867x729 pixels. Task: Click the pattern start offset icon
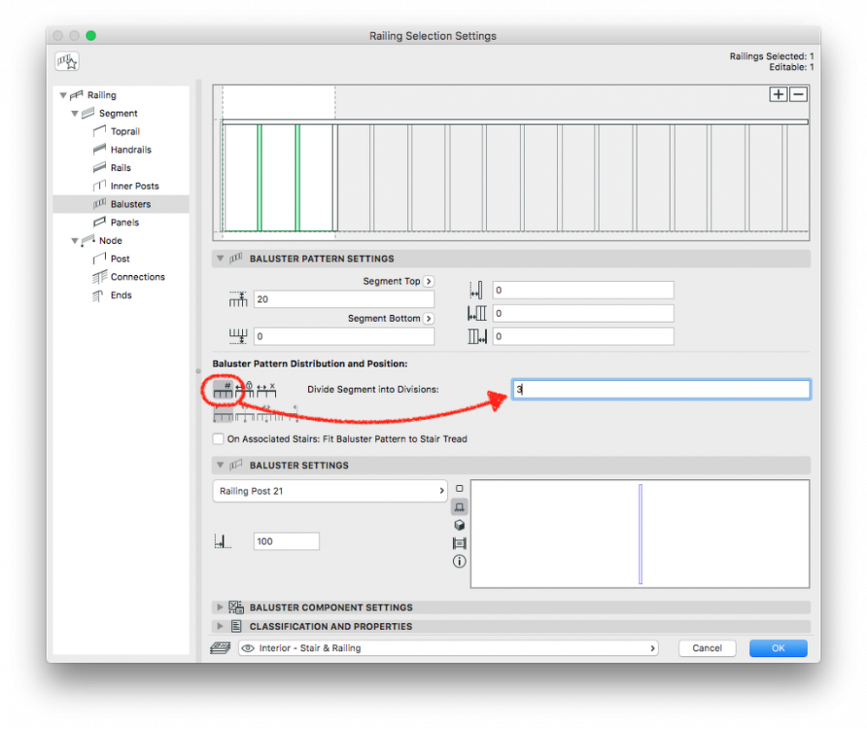pos(476,290)
